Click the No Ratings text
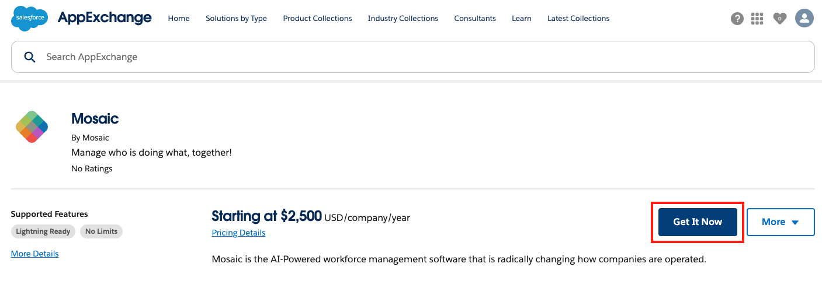822x281 pixels. pyautogui.click(x=92, y=168)
